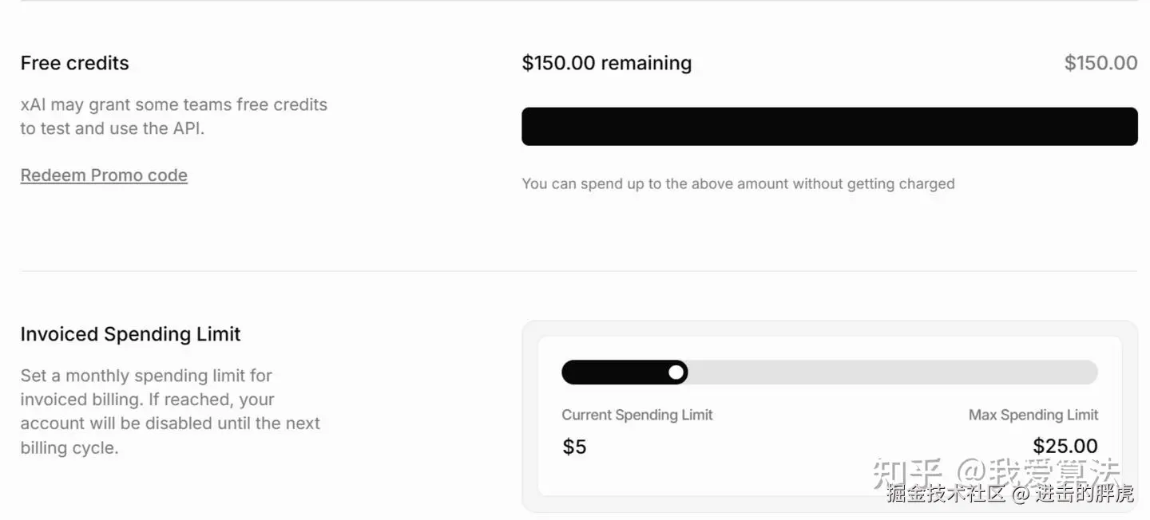
Task: Click the Max Spending Limit label
Action: click(x=1033, y=415)
